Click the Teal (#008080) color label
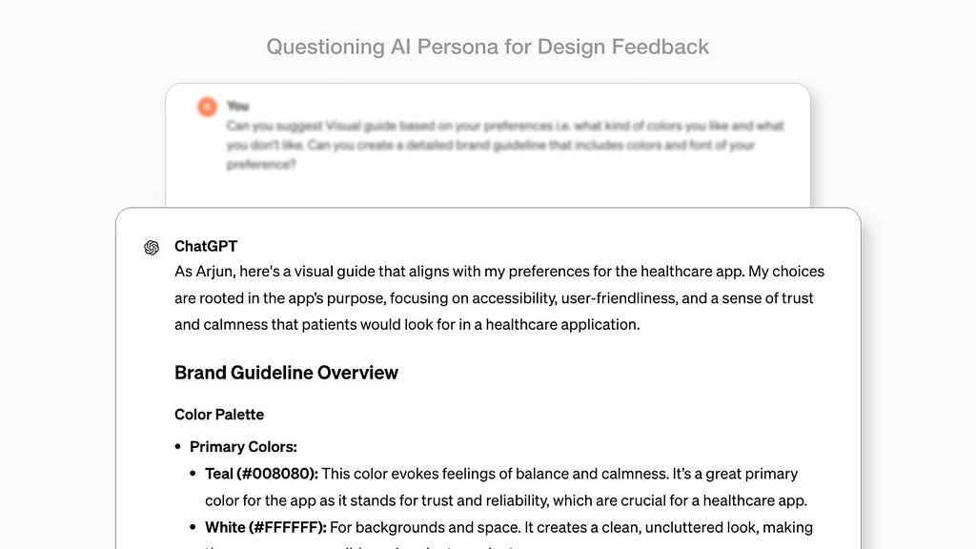This screenshot has width=976, height=549. [x=261, y=474]
